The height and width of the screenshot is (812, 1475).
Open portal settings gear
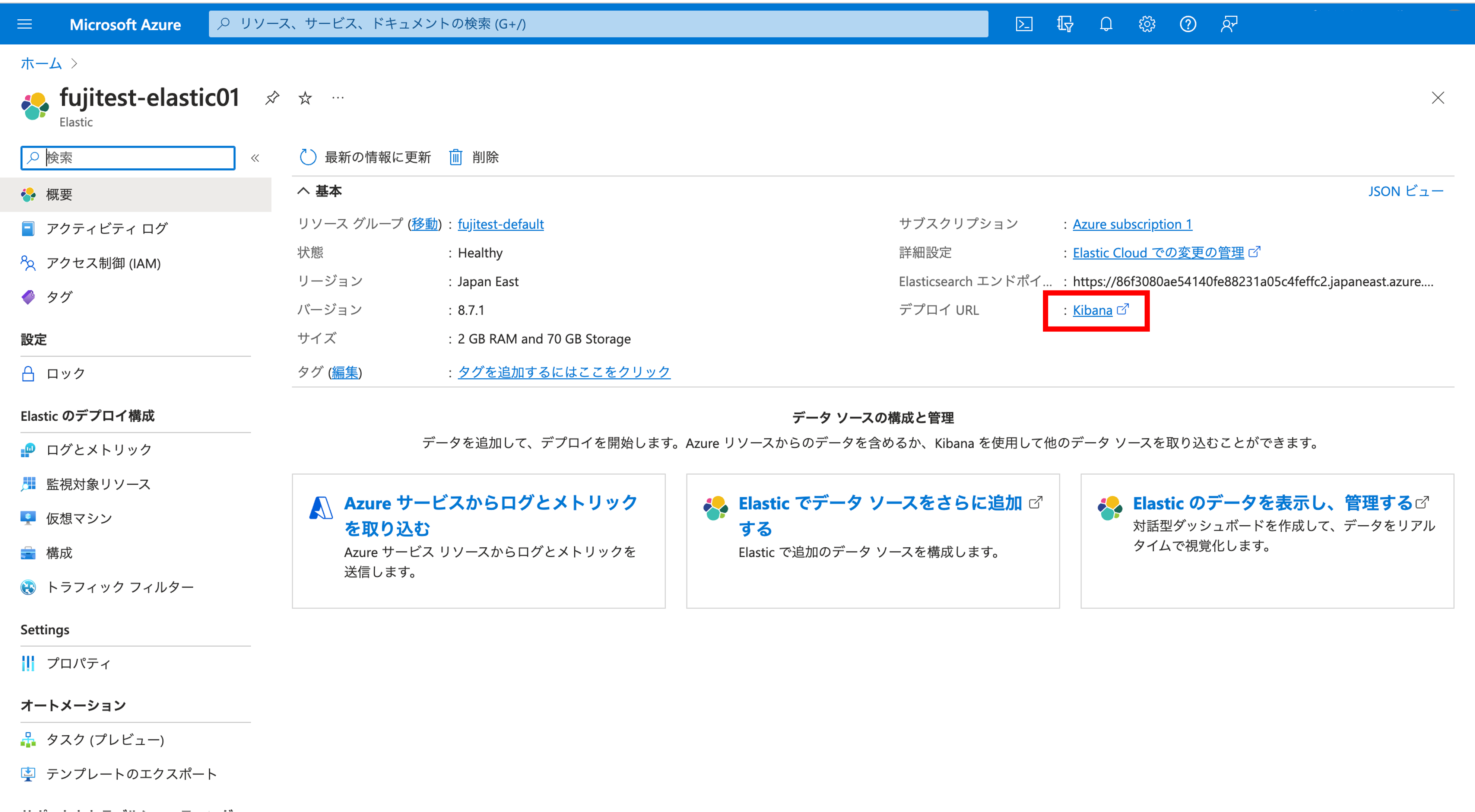tap(1147, 24)
